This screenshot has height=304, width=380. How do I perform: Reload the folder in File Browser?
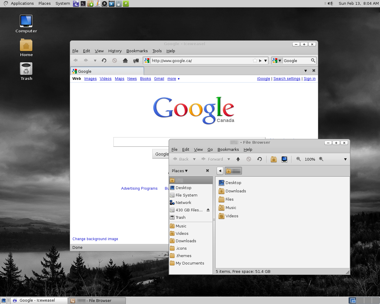(259, 159)
